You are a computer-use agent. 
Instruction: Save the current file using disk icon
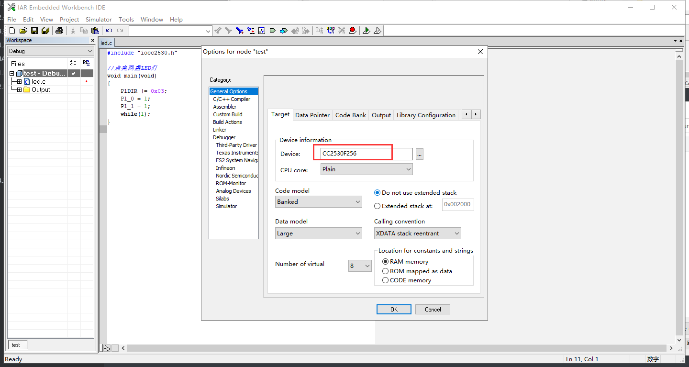click(34, 31)
